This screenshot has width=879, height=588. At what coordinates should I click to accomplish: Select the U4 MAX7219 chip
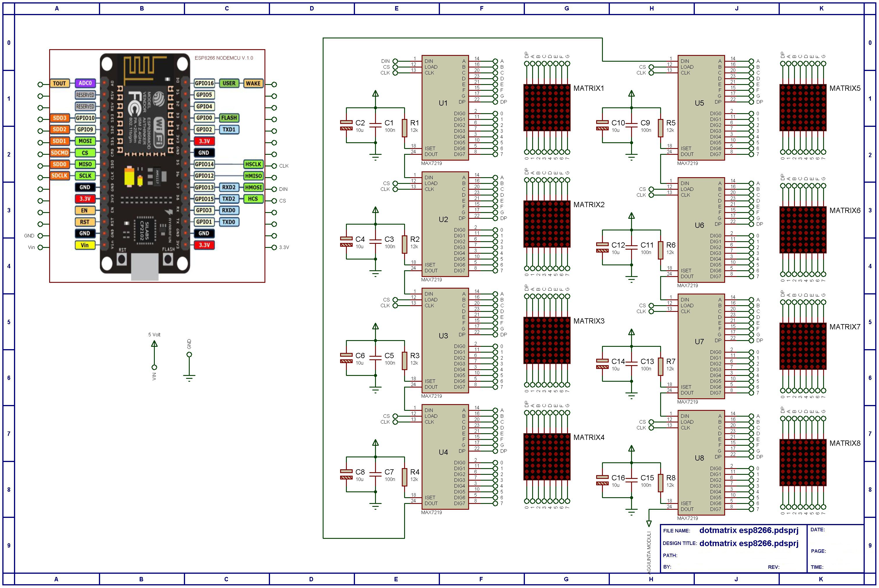point(445,457)
